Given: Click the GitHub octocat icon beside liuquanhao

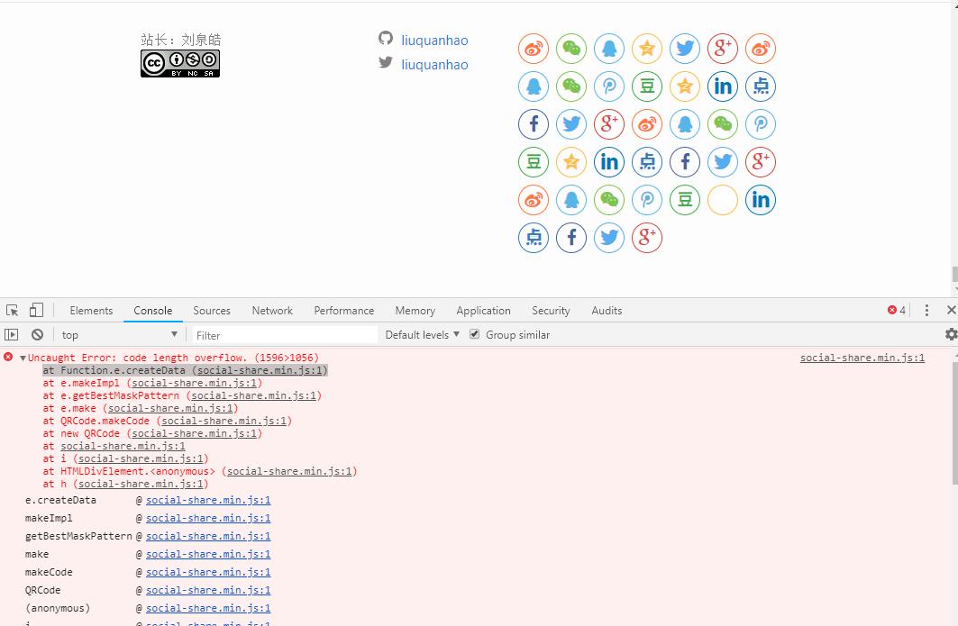Looking at the screenshot, I should coord(386,39).
